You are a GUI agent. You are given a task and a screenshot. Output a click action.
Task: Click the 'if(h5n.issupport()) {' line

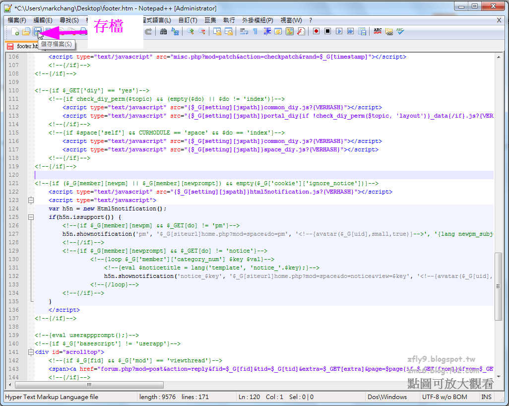tap(85, 217)
